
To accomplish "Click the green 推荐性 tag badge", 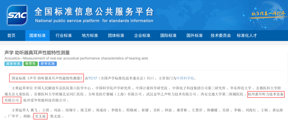I will click(x=31, y=64).
